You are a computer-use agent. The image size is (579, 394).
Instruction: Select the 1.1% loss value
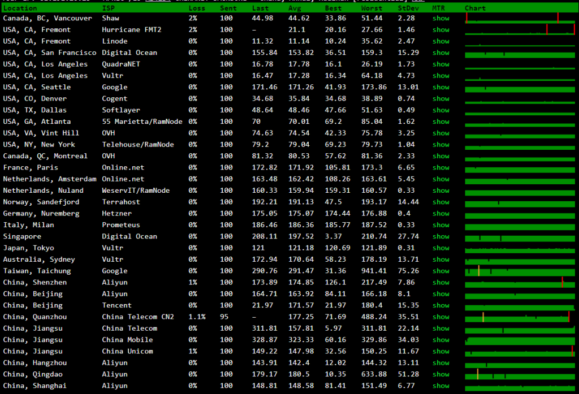pyautogui.click(x=197, y=317)
